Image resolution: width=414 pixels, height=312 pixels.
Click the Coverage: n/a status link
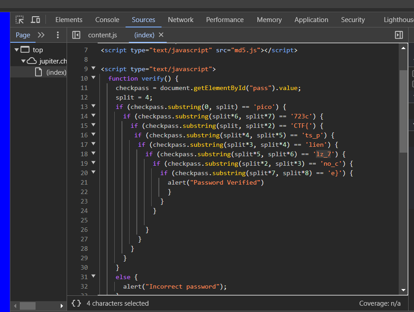point(380,303)
